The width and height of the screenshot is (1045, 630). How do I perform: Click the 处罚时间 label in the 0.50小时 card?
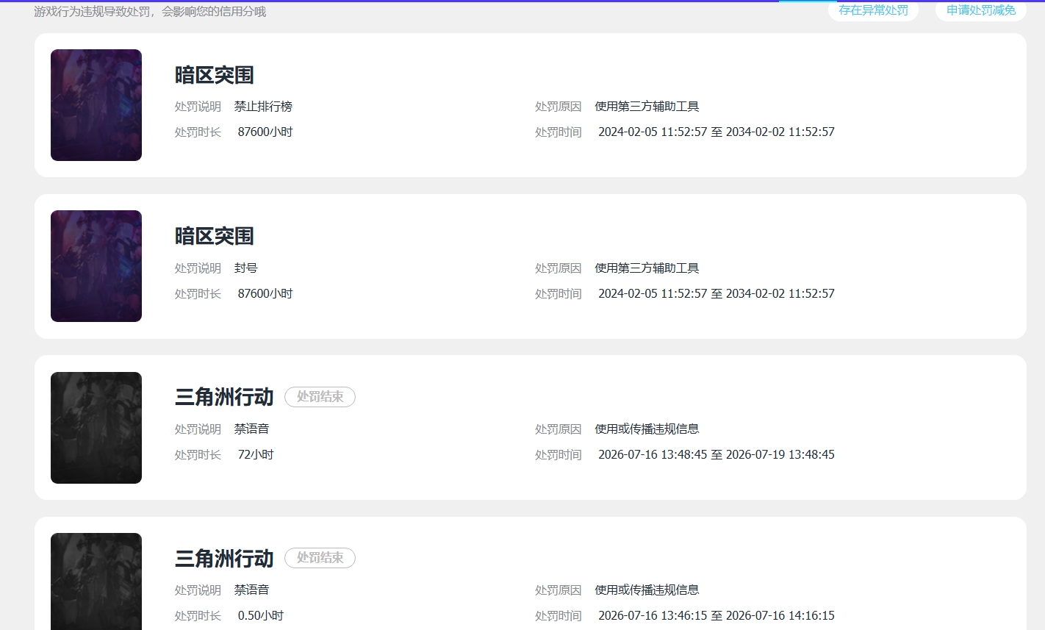coord(558,616)
